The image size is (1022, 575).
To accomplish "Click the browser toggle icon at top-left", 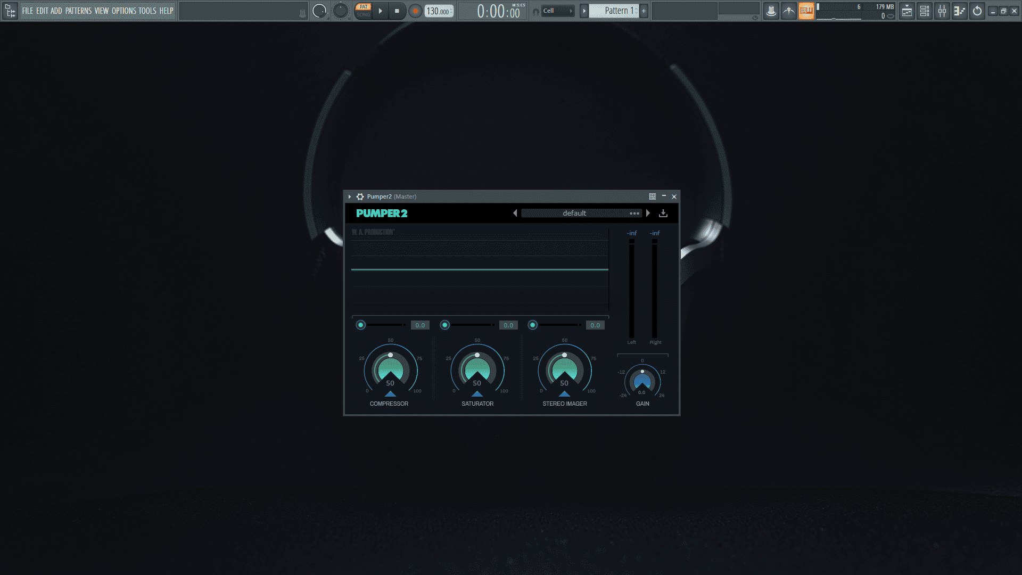I will pyautogui.click(x=10, y=11).
